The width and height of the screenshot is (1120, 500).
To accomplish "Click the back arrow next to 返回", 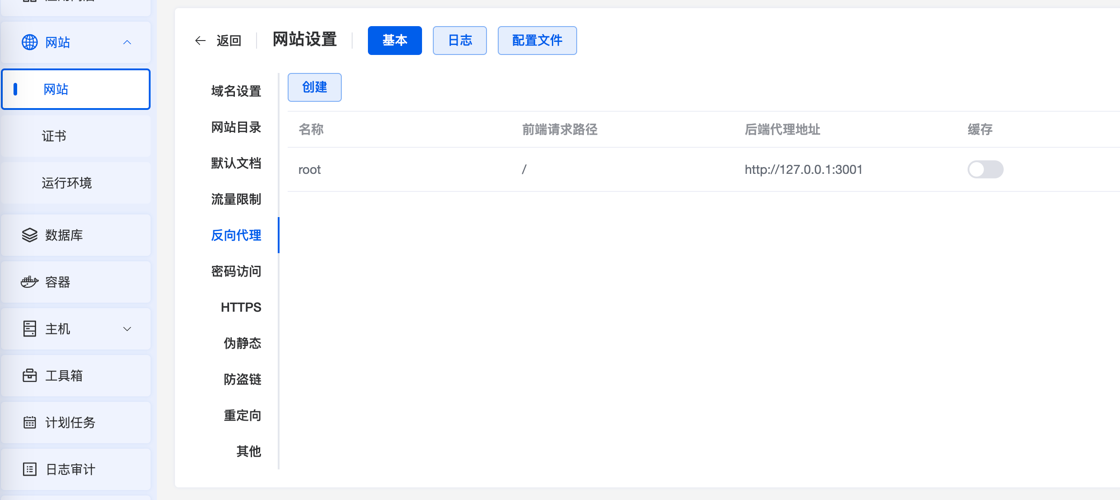I will tap(200, 41).
